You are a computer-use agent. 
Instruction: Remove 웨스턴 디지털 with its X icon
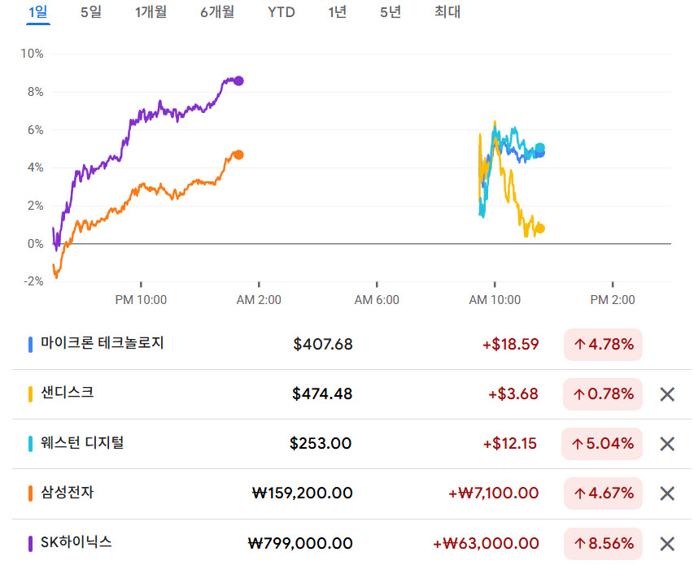[x=667, y=444]
